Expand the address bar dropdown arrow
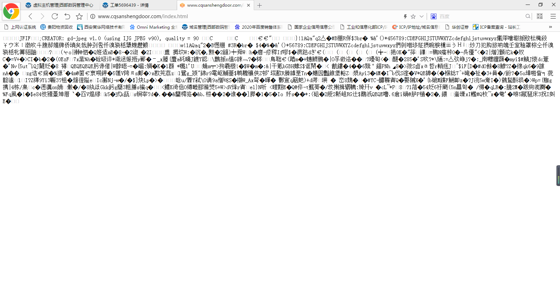560x281 pixels. coord(421,16)
